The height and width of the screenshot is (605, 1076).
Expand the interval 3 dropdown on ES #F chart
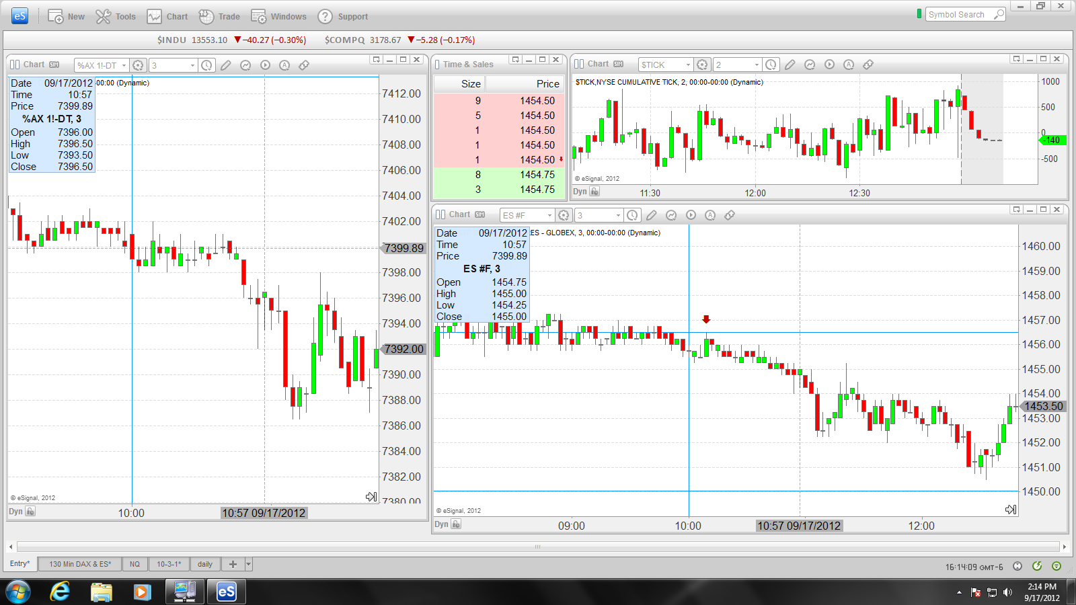618,215
